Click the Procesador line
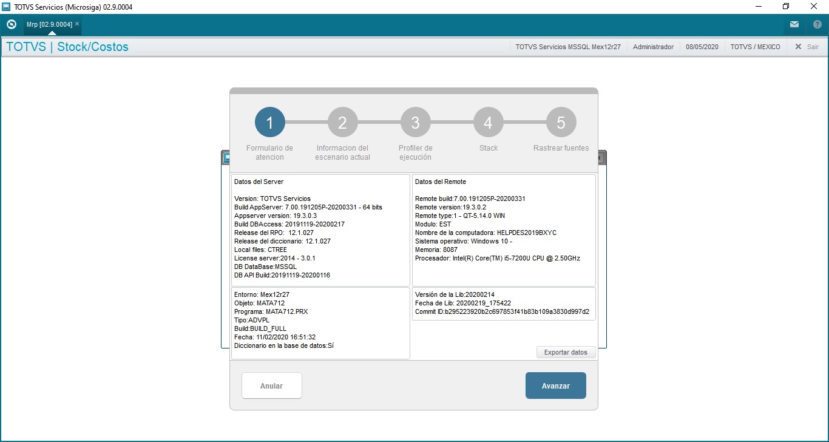The image size is (829, 442). [x=498, y=258]
